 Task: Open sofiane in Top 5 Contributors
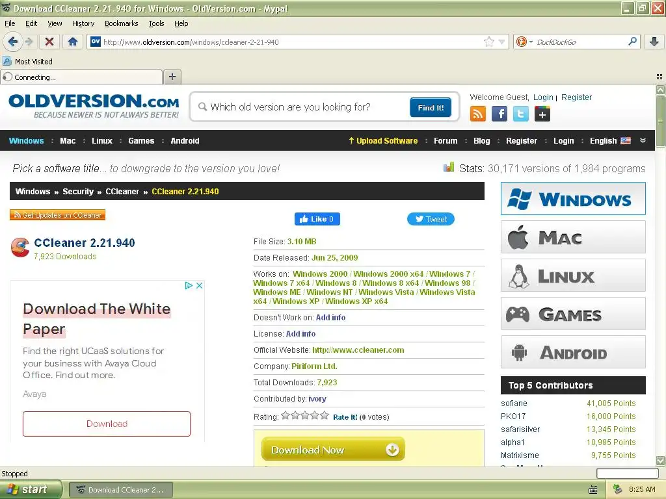click(x=514, y=403)
